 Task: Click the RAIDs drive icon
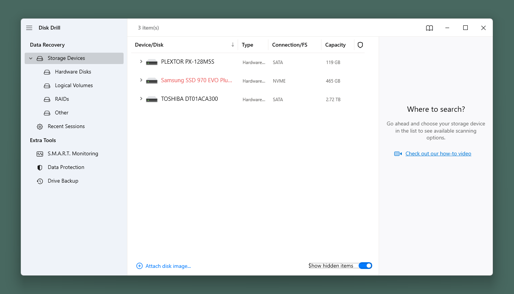click(x=47, y=99)
